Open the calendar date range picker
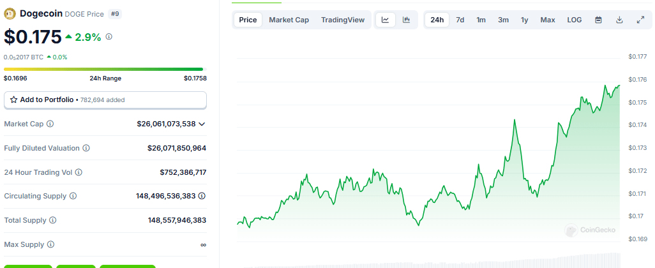655x268 pixels. [x=598, y=20]
